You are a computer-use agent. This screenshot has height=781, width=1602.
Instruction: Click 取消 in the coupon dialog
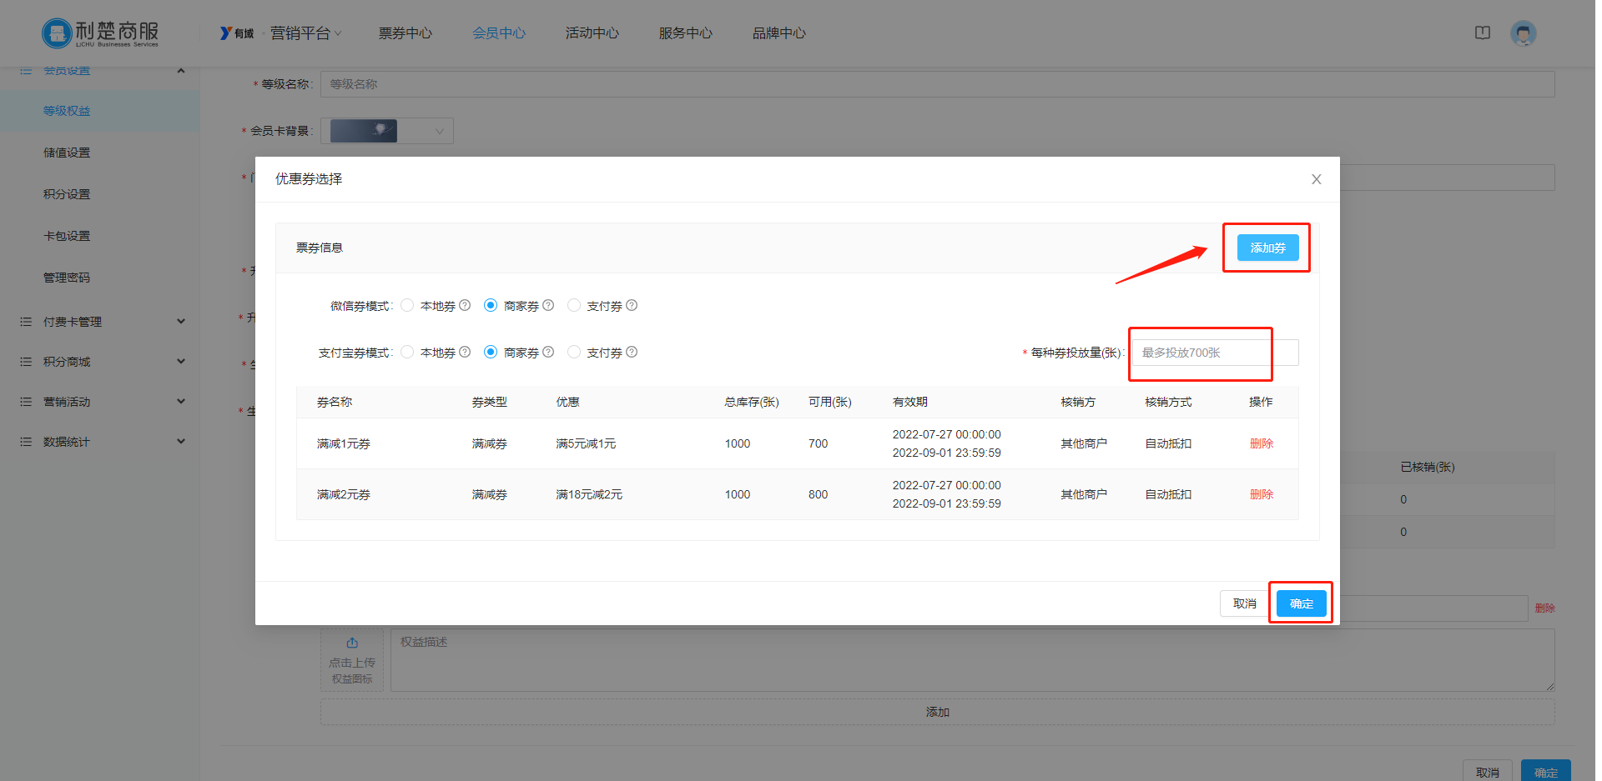pyautogui.click(x=1244, y=603)
